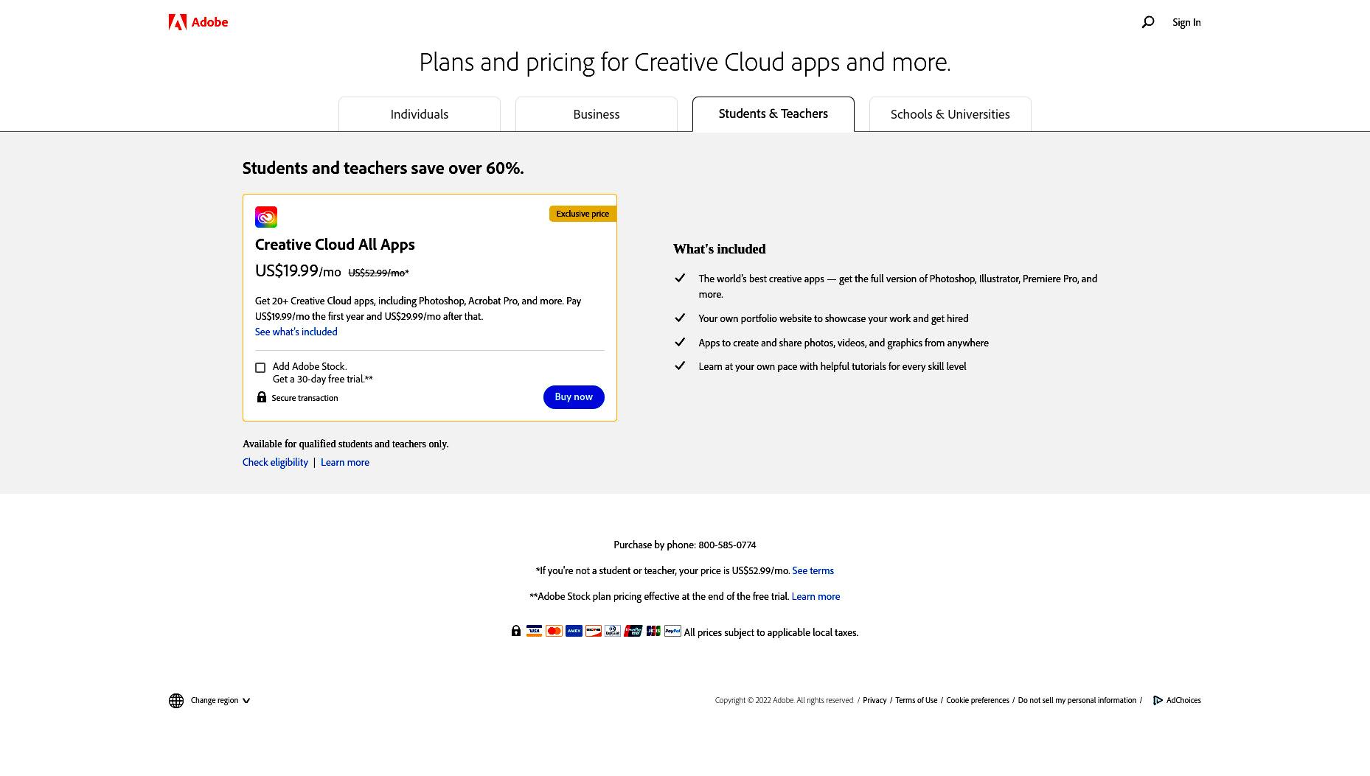Follow the Check eligibility link

pyautogui.click(x=275, y=462)
